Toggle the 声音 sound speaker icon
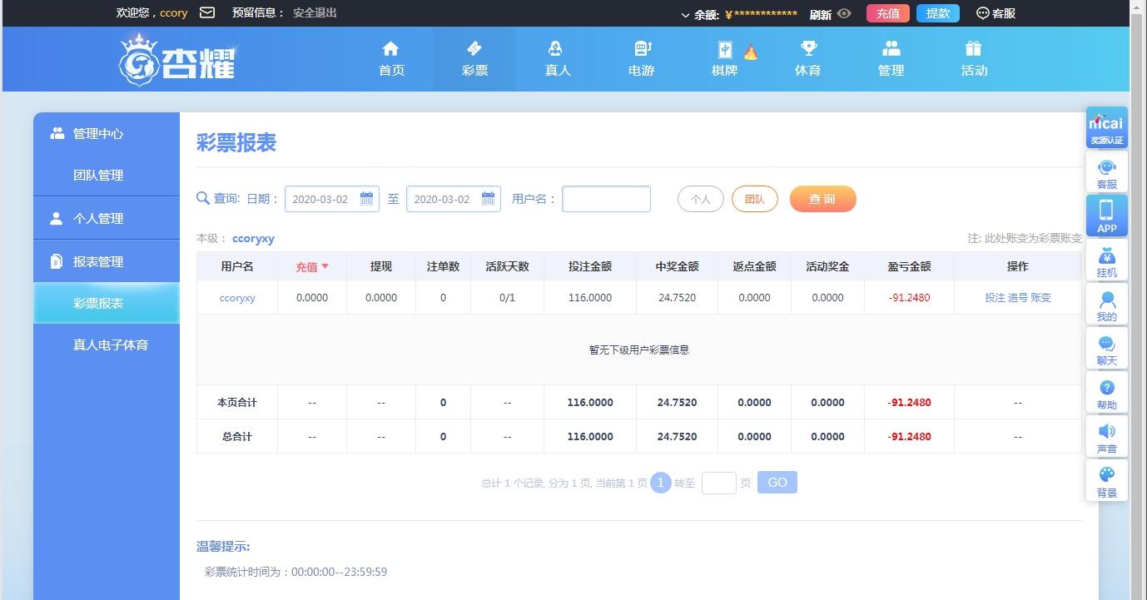The height and width of the screenshot is (600, 1147). tap(1107, 437)
